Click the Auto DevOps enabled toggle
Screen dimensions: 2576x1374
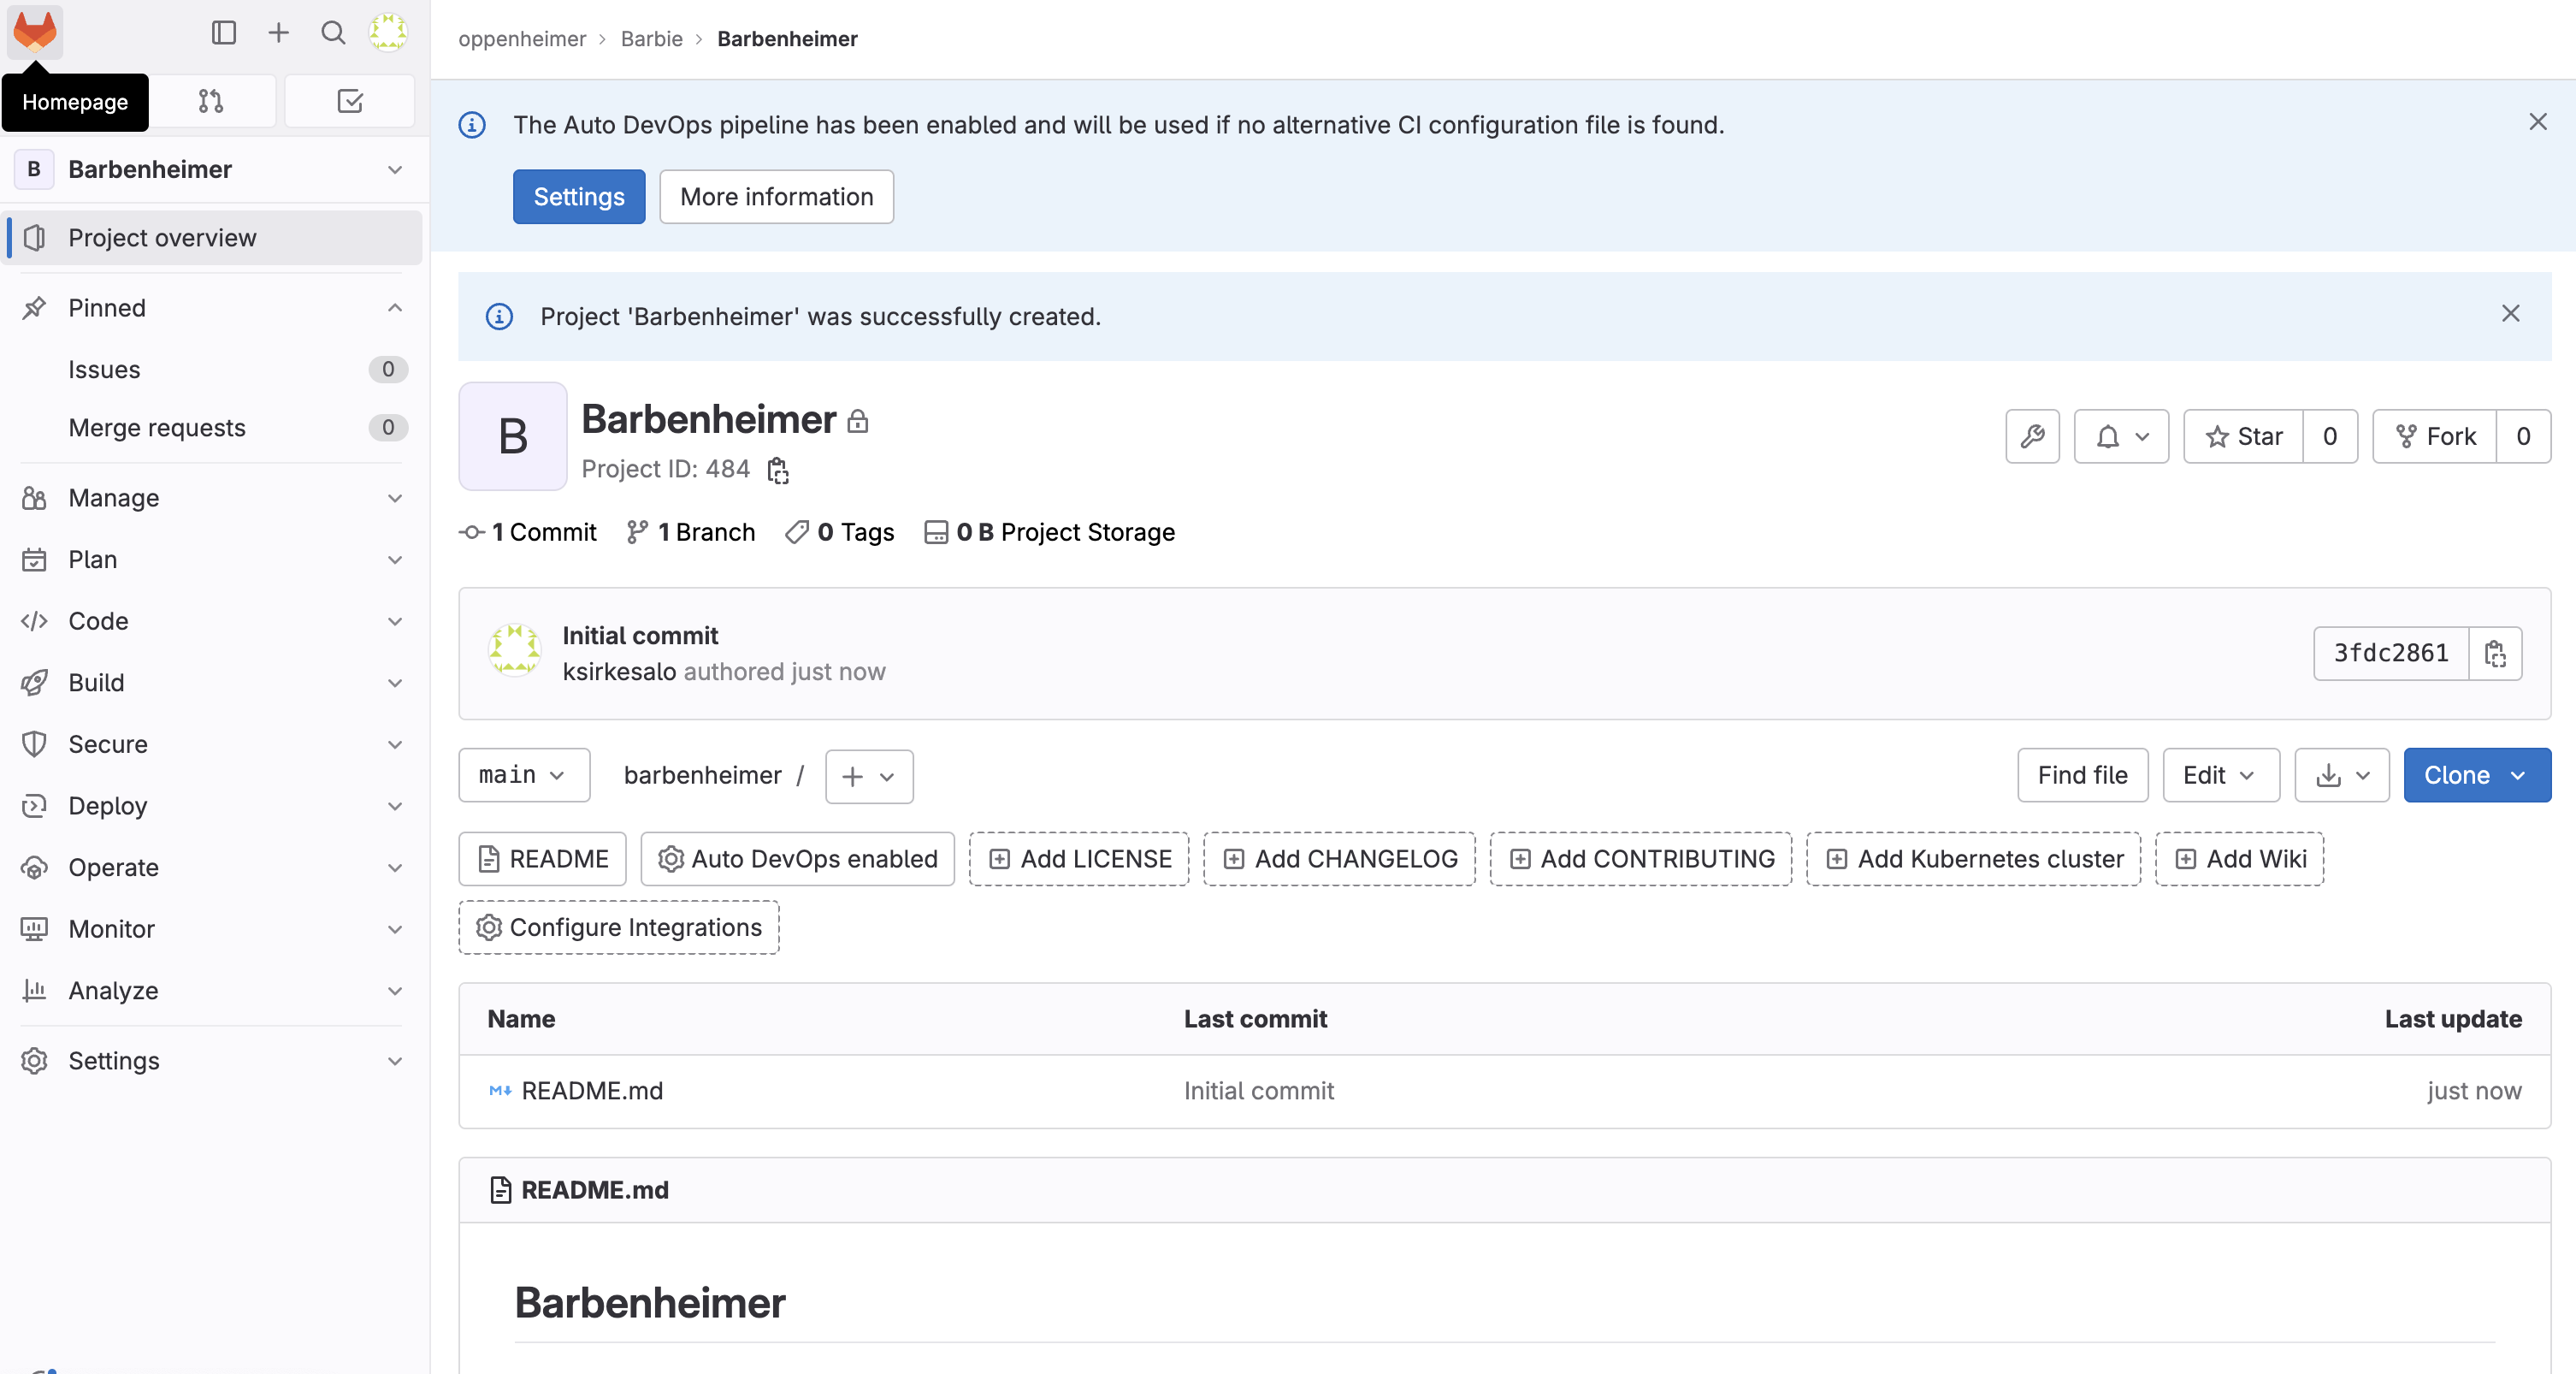click(x=797, y=857)
